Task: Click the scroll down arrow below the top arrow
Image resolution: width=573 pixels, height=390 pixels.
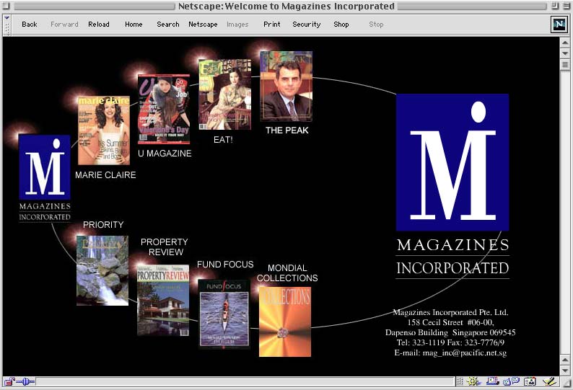Action: (565, 53)
